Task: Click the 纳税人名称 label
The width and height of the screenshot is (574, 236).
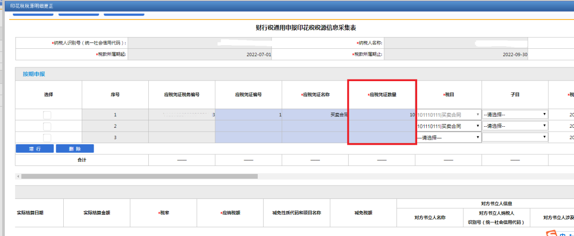Action: point(369,43)
